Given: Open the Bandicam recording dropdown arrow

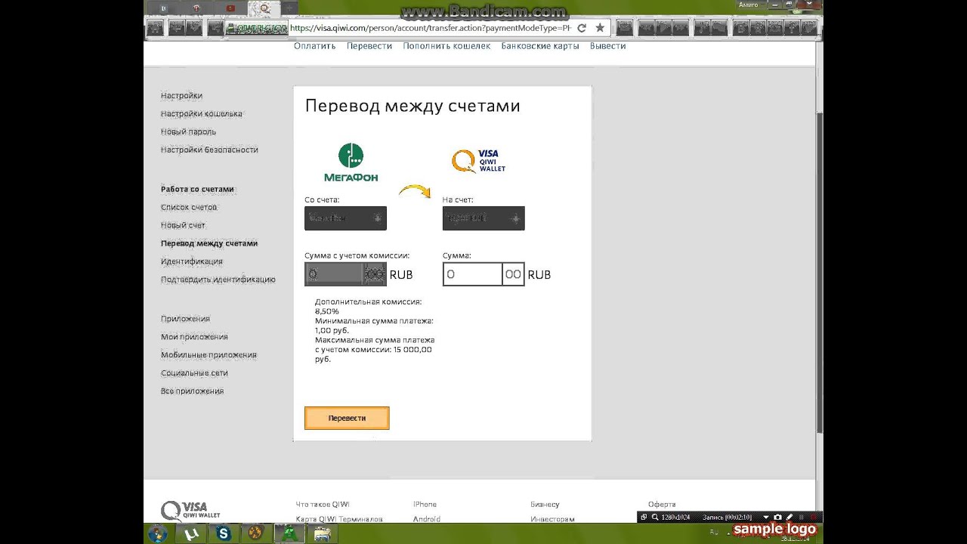Looking at the screenshot, I should pyautogui.click(x=765, y=518).
